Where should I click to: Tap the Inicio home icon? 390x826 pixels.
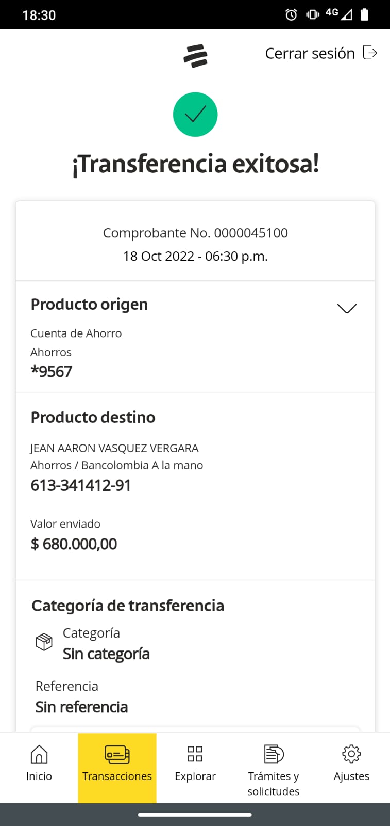point(39,754)
